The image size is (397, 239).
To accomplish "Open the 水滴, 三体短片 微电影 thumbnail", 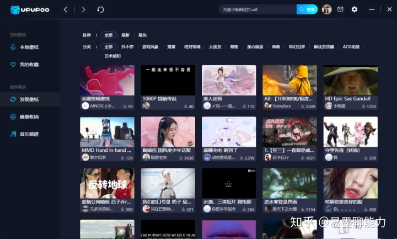I will [x=229, y=183].
